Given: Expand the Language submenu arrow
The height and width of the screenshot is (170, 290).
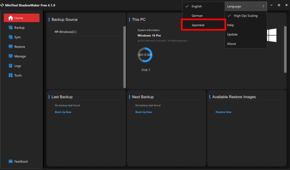Looking at the screenshot, I should tap(263, 6).
